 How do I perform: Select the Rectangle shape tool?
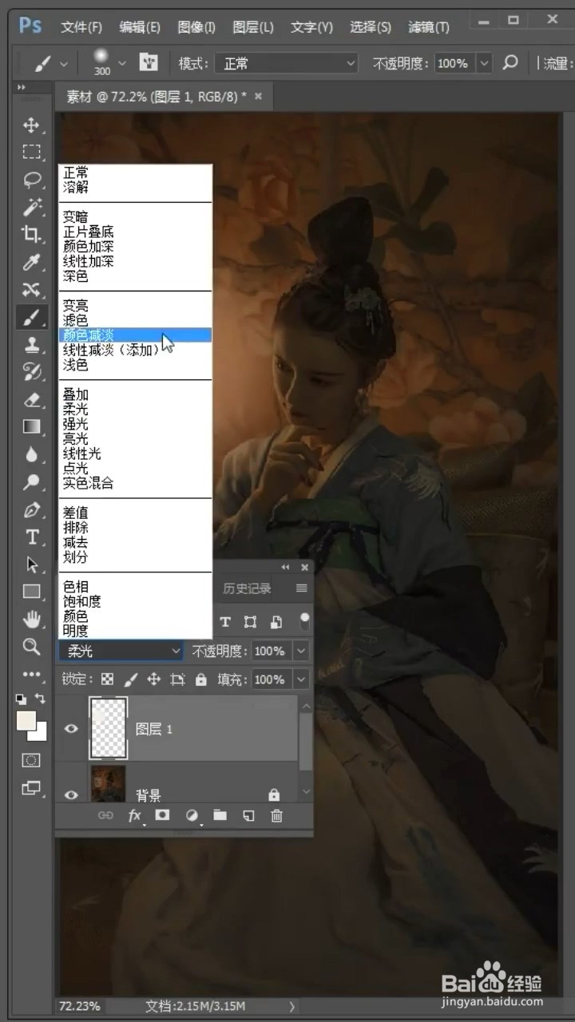[31, 592]
